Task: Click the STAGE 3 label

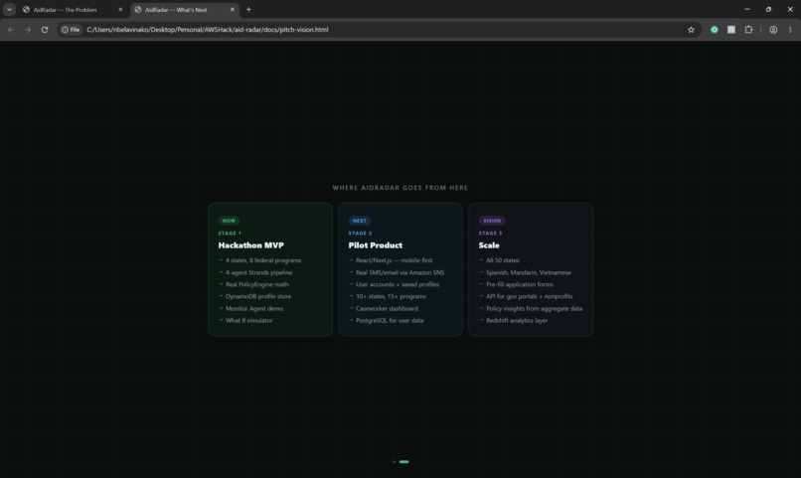Action: pyautogui.click(x=490, y=233)
